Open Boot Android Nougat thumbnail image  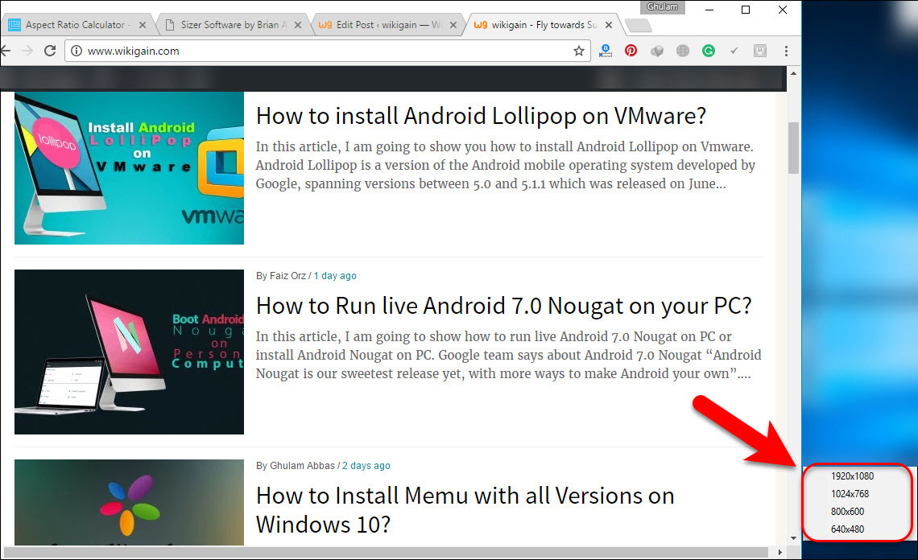(129, 352)
